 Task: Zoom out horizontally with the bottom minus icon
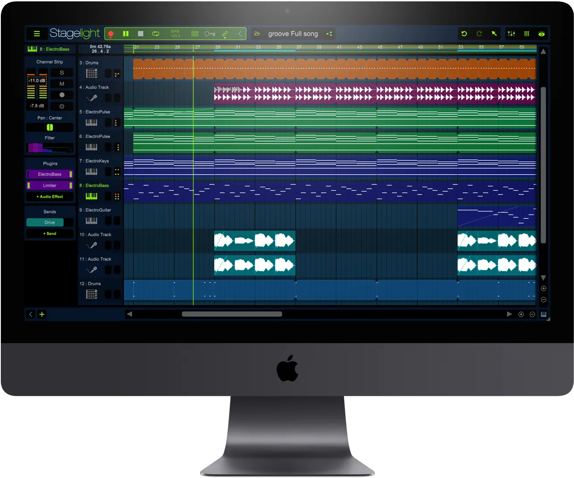tap(533, 314)
